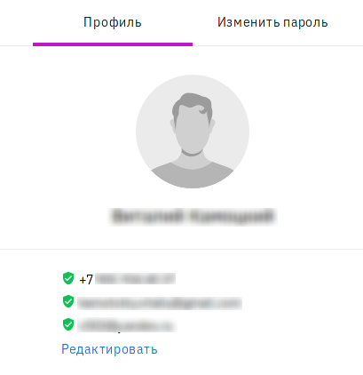Switch to the Изменить пароль tab
Image resolution: width=363 pixels, height=375 pixels.
[272, 22]
